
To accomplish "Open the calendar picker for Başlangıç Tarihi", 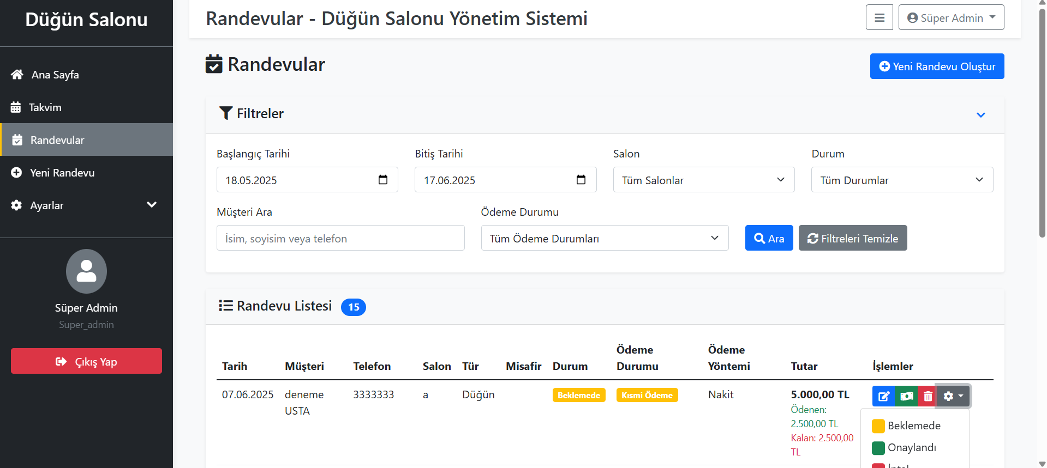I will click(383, 180).
